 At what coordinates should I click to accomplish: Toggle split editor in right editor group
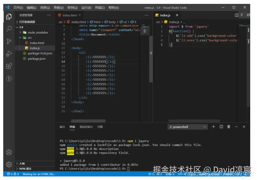[237, 15]
